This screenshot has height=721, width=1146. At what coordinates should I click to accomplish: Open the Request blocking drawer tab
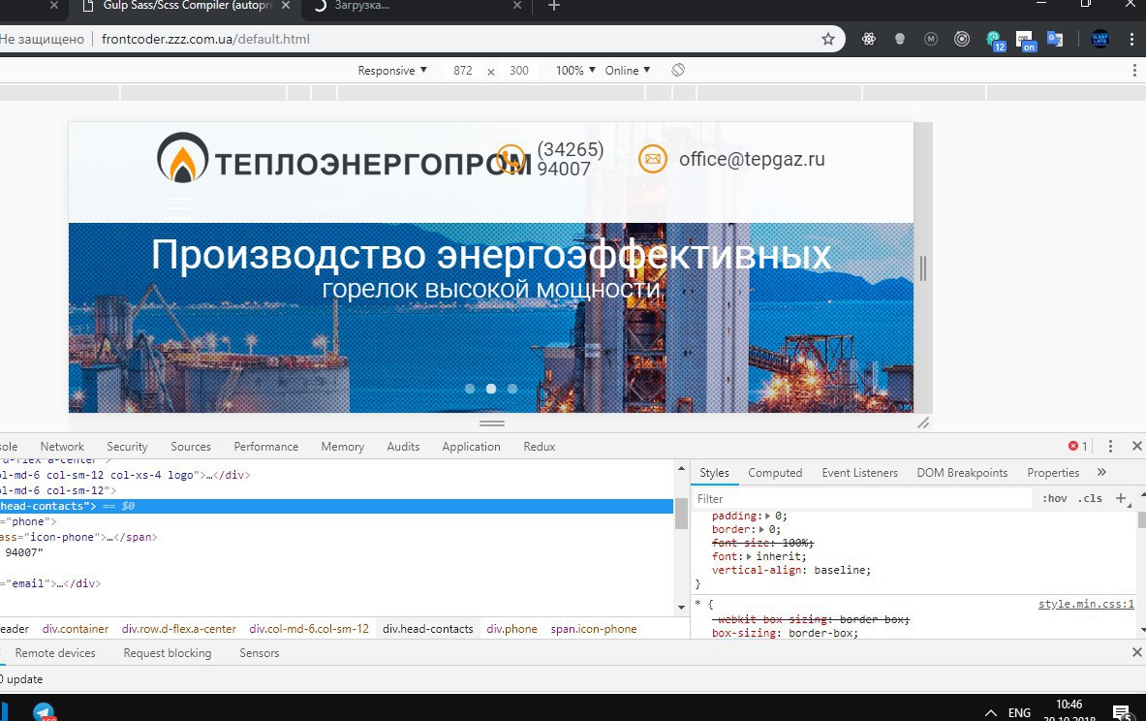point(168,652)
